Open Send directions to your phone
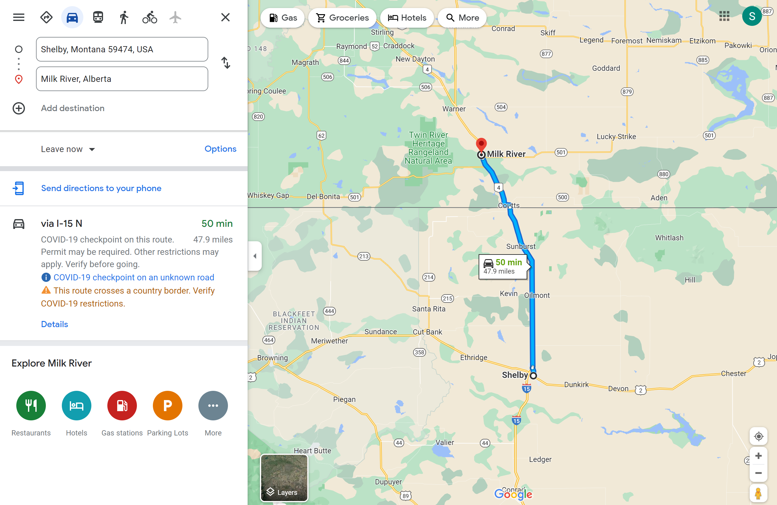777x505 pixels. [x=101, y=188]
